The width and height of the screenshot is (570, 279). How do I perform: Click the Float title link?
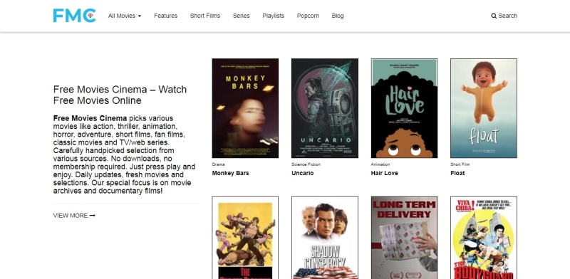(x=457, y=173)
